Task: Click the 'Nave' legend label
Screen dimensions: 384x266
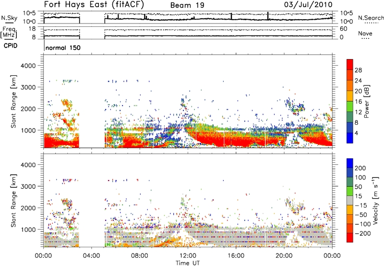Action: [x=365, y=33]
